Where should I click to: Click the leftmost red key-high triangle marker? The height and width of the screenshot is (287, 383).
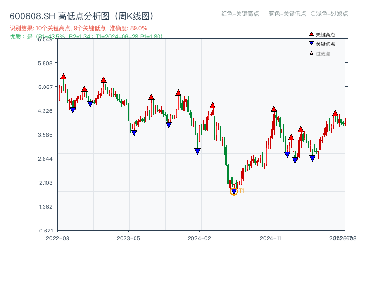click(63, 77)
